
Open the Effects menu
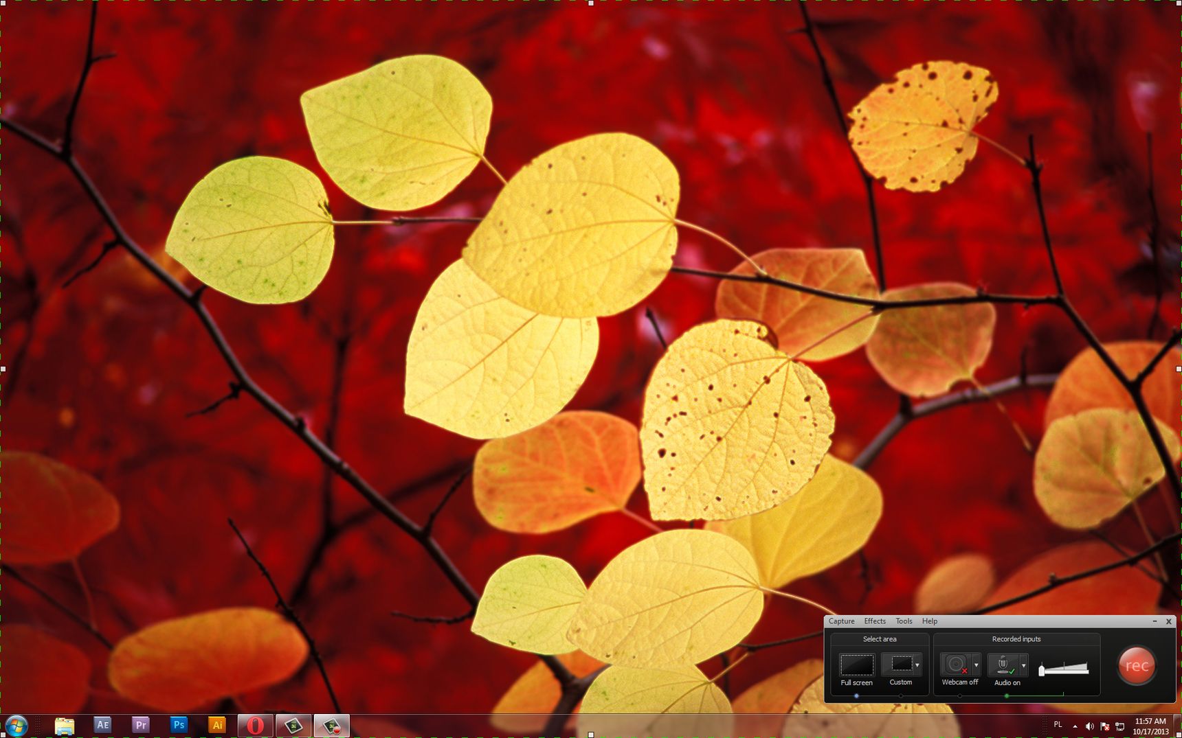[875, 621]
